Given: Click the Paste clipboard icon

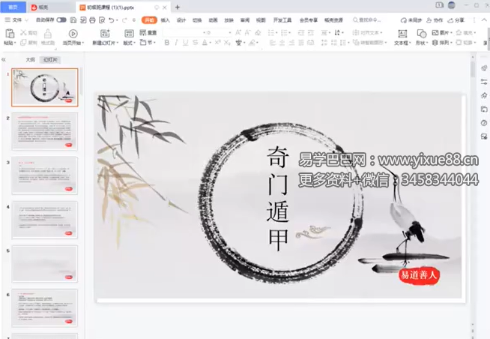Looking at the screenshot, I should (10, 34).
